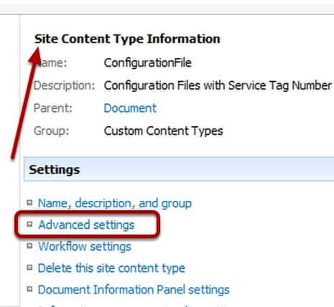
Task: Click bullet icon beside Name, description, and group
Action: pos(29,202)
